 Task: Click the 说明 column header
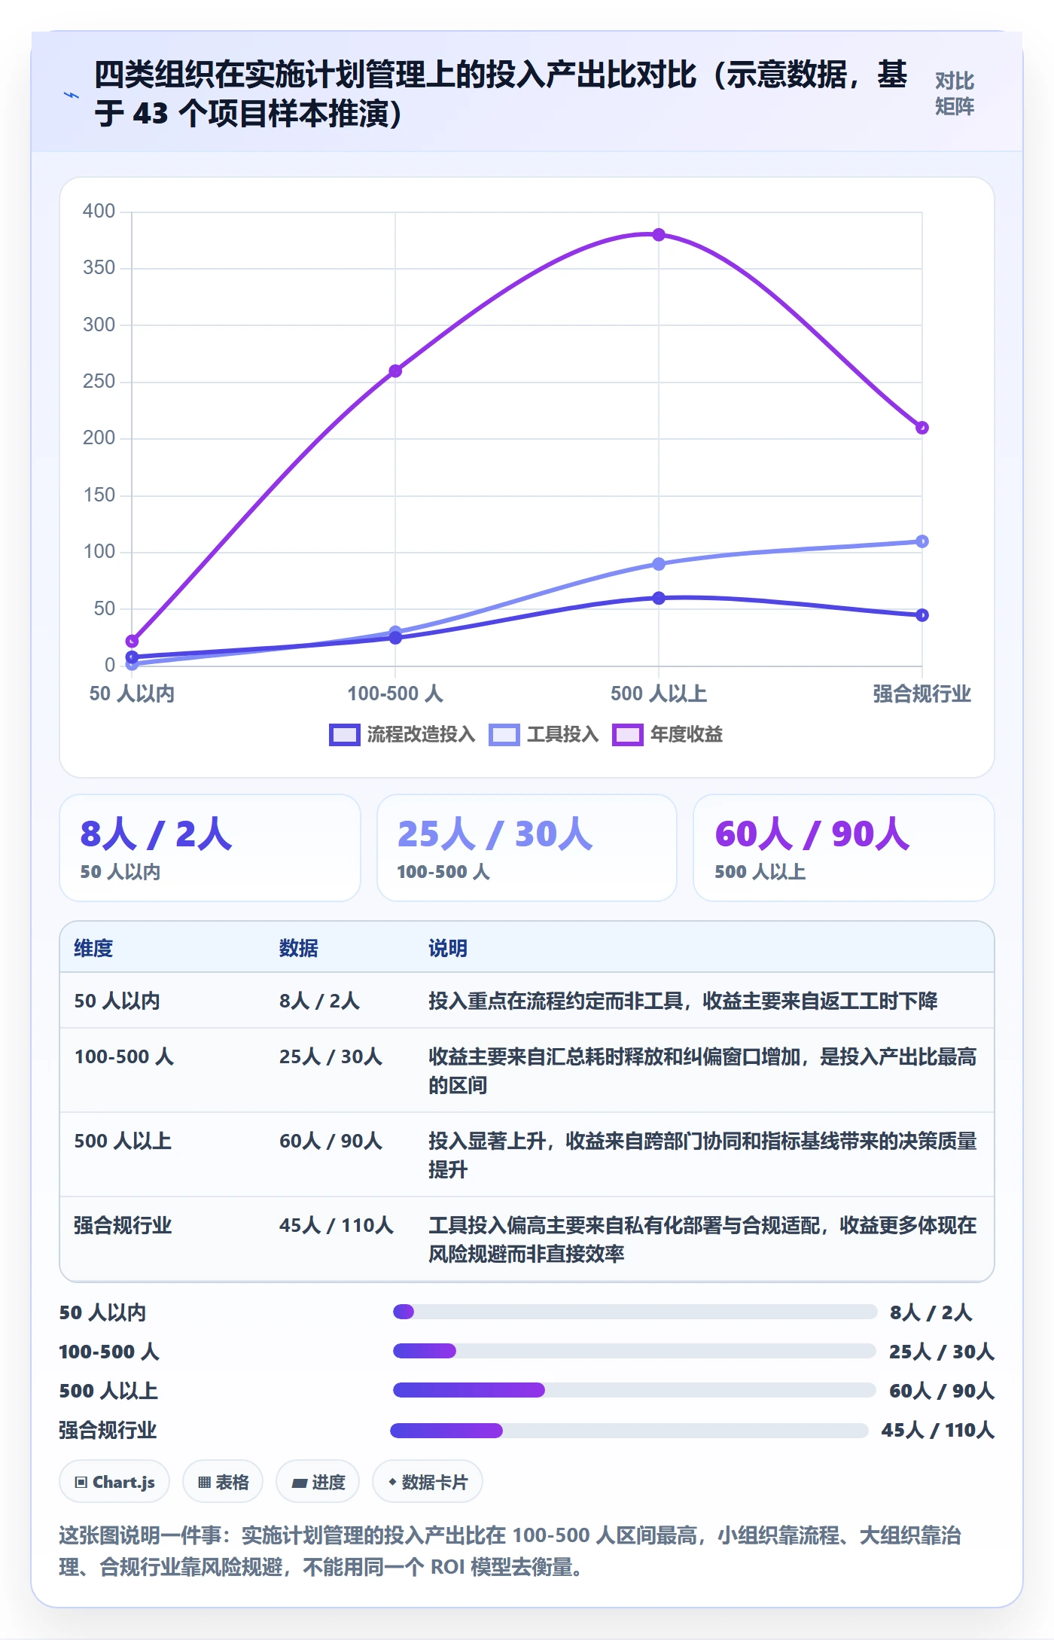pyautogui.click(x=448, y=948)
